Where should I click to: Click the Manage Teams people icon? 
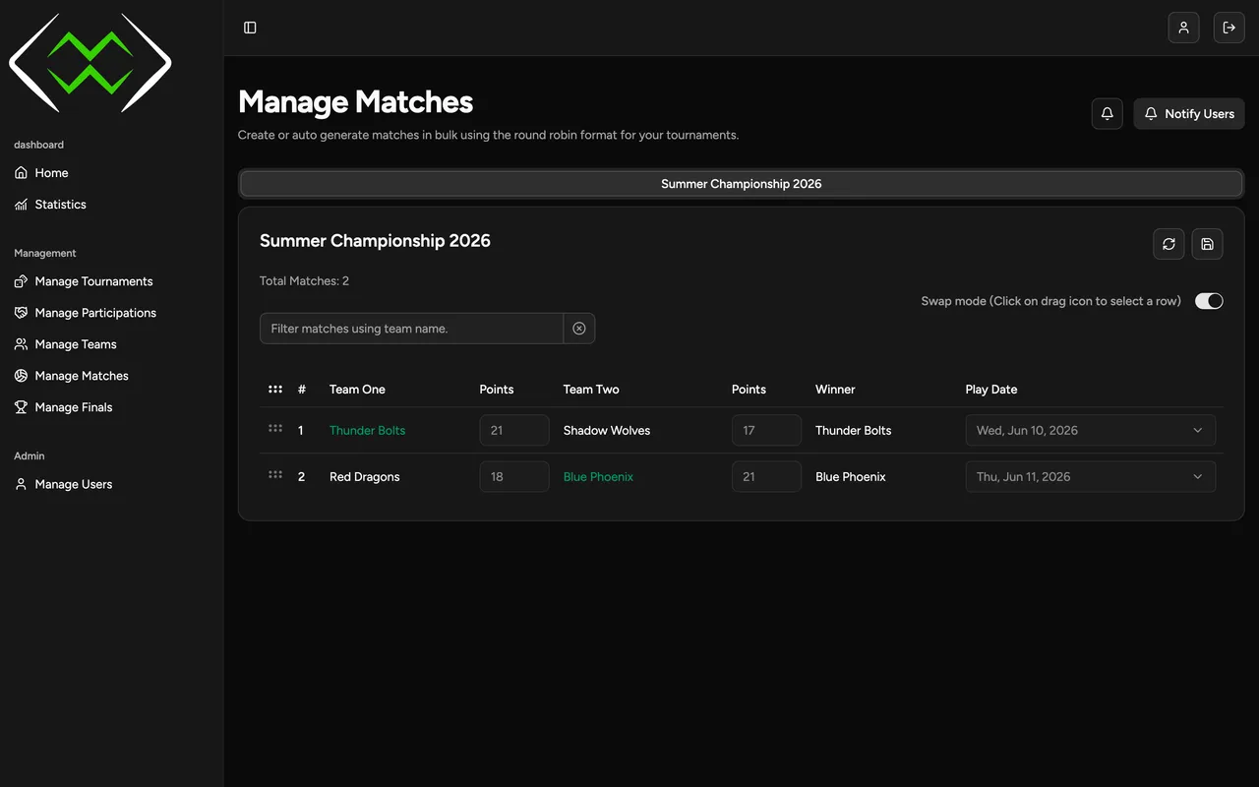[x=22, y=344]
